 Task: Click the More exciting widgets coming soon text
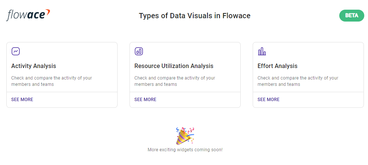(185, 149)
